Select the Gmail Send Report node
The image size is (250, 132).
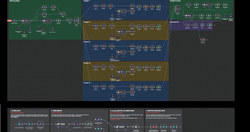click(203, 40)
